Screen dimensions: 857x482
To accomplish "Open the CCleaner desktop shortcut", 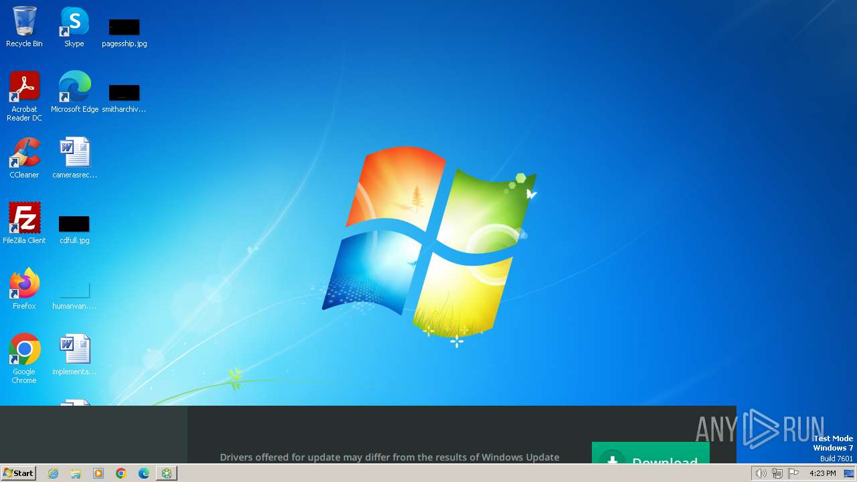I will pos(24,158).
